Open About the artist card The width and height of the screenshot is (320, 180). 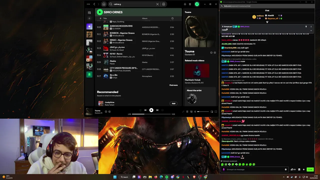(x=200, y=96)
